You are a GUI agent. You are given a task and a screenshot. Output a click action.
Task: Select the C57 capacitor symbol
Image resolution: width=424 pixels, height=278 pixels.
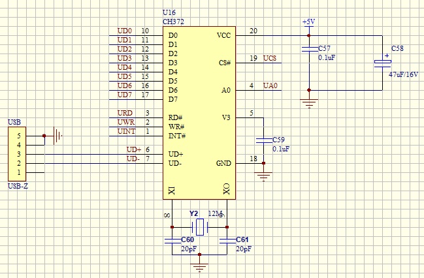point(309,49)
